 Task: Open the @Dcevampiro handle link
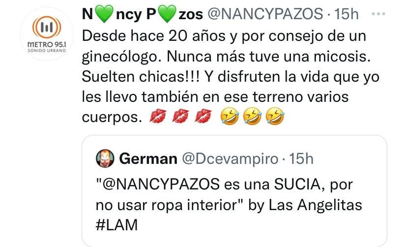coord(230,159)
